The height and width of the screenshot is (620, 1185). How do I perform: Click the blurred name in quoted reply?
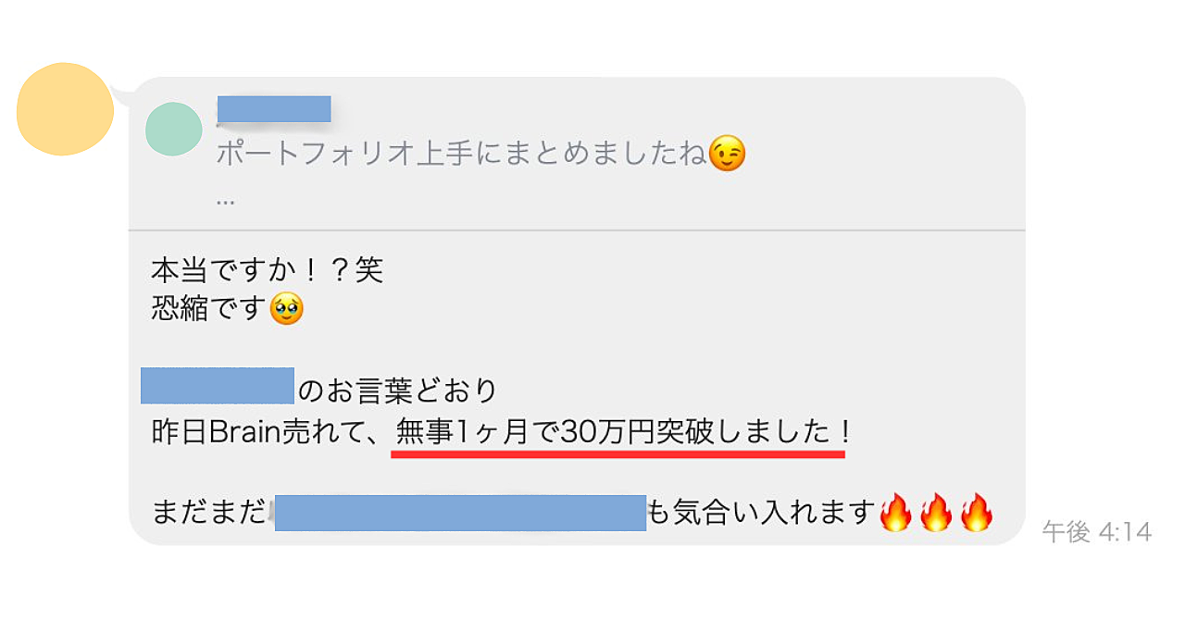click(274, 108)
